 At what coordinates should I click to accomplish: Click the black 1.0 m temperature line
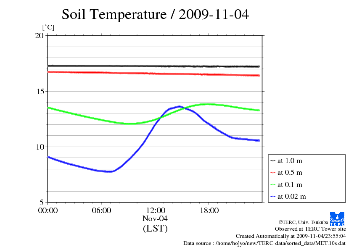pos(153,66)
